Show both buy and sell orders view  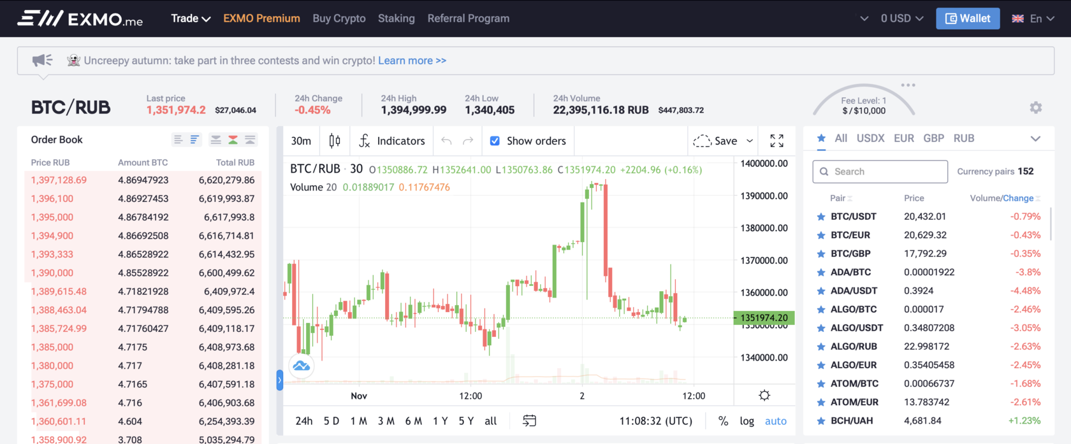pyautogui.click(x=233, y=140)
